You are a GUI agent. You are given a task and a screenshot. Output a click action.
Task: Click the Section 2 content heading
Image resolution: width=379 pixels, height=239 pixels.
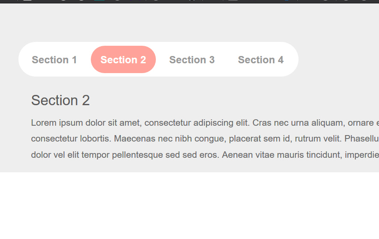(60, 100)
